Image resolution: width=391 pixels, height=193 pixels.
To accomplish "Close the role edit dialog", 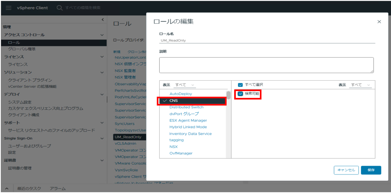I will (379, 22).
